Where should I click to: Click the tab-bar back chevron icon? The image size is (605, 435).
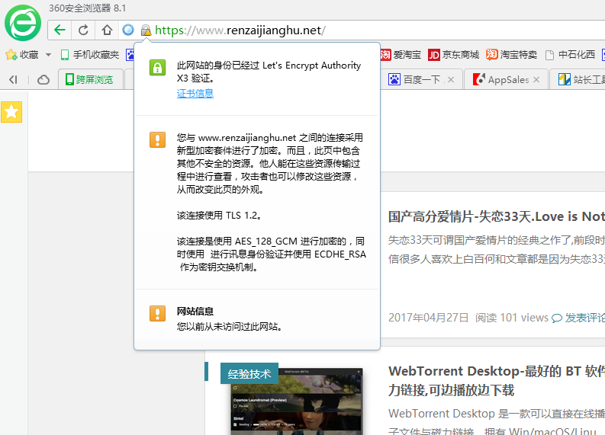[x=14, y=80]
